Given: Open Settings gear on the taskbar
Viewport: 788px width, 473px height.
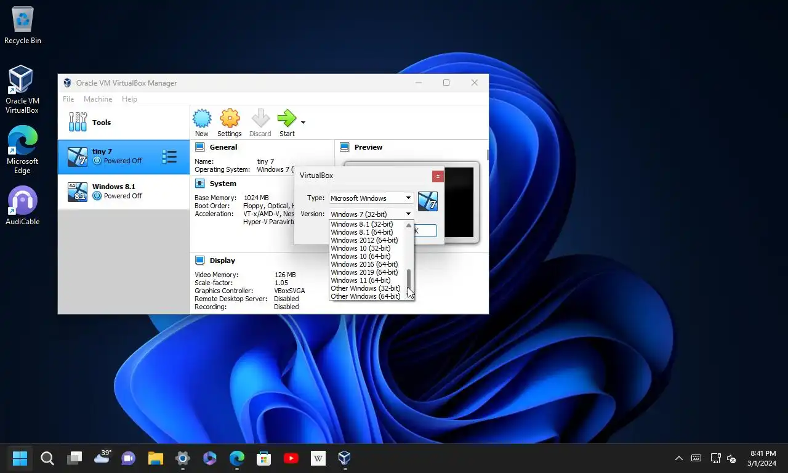Looking at the screenshot, I should point(183,458).
